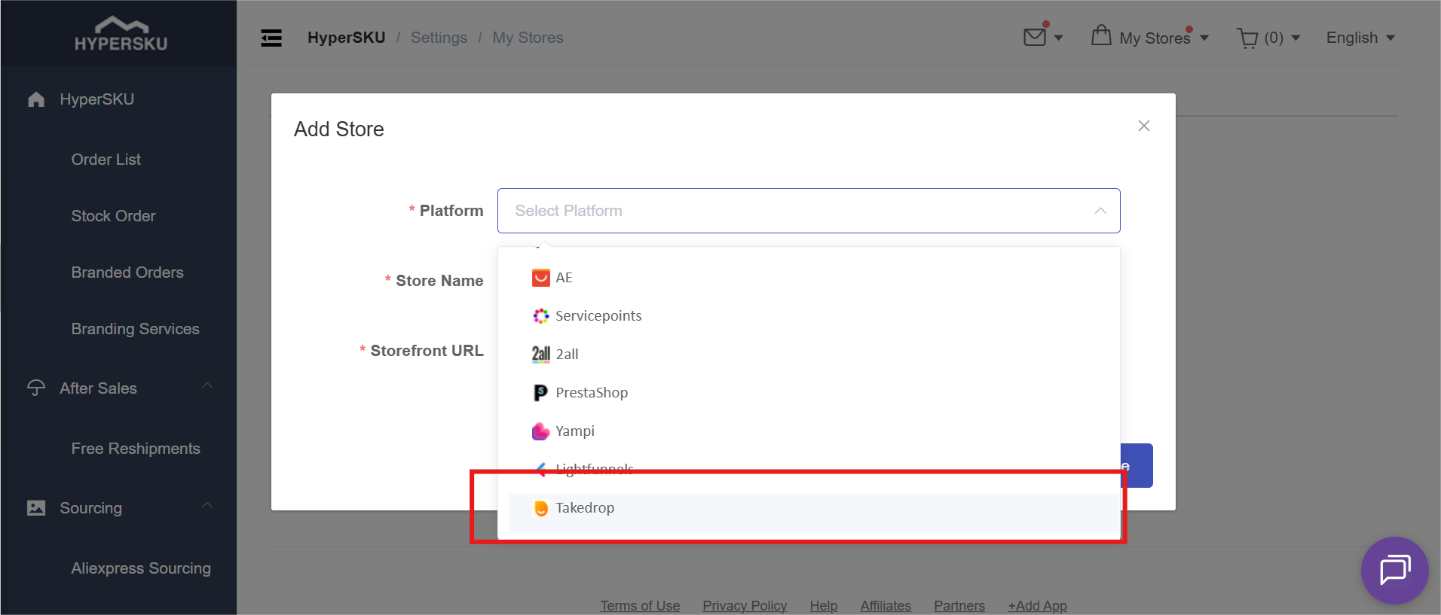Click the Add Store dialog title
The width and height of the screenshot is (1441, 615).
click(339, 129)
